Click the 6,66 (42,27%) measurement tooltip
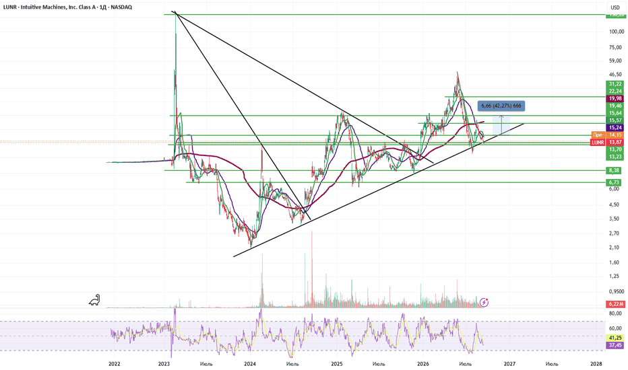628x370 pixels. click(x=501, y=106)
